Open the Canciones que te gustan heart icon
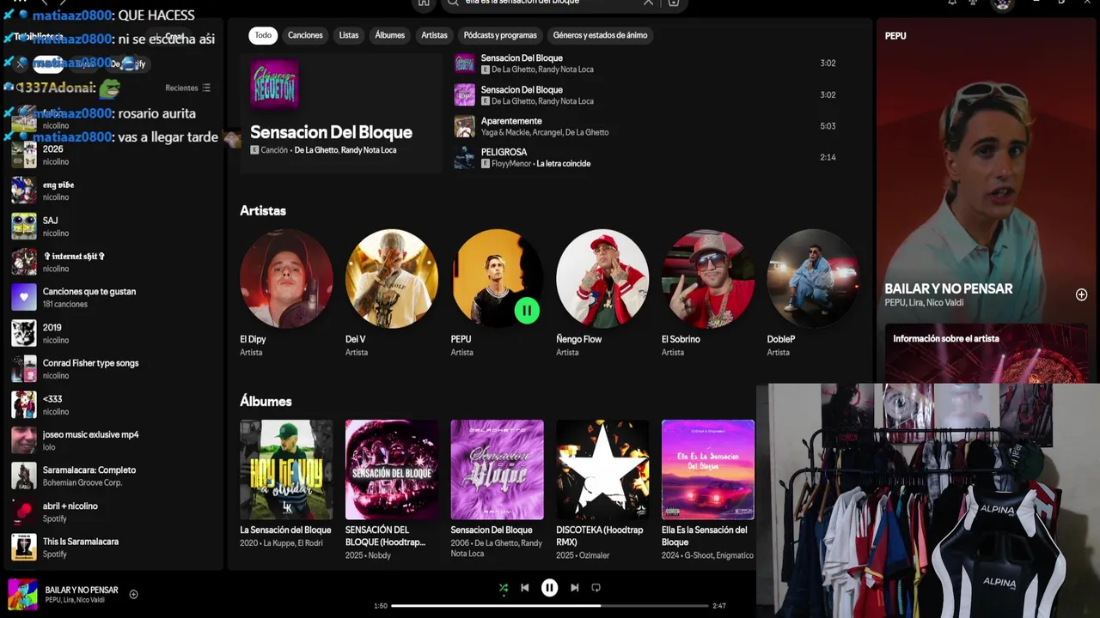 pyautogui.click(x=24, y=297)
